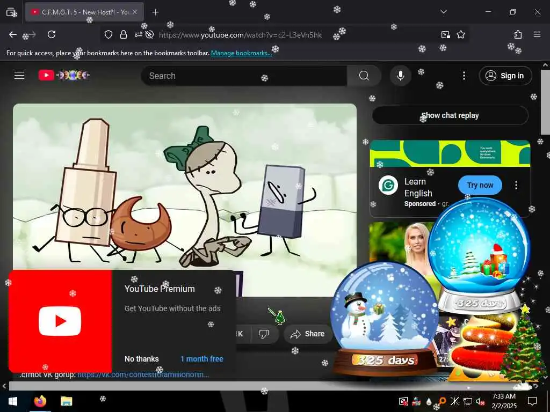Dislike the video with thumbs-down button
Image resolution: width=550 pixels, height=412 pixels.
(x=264, y=334)
